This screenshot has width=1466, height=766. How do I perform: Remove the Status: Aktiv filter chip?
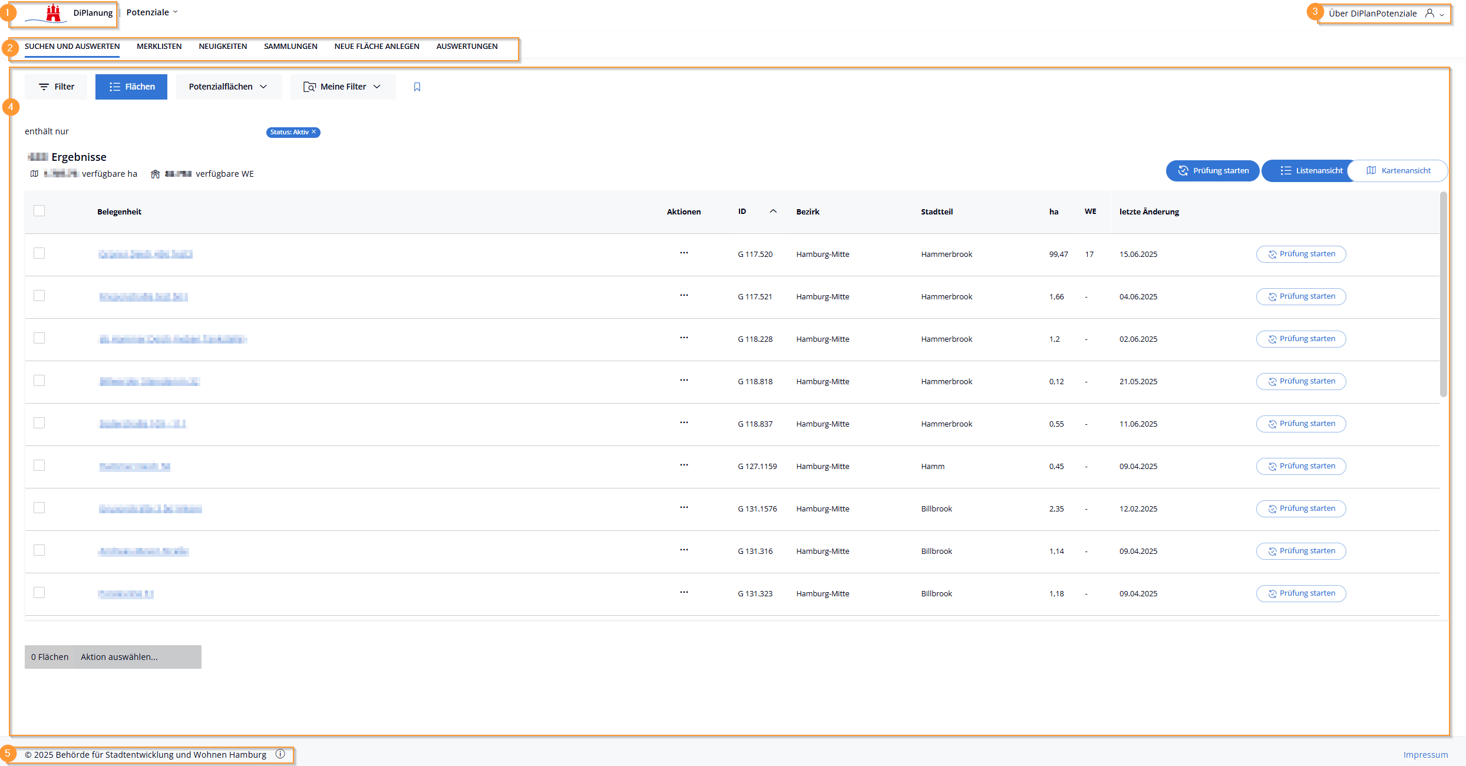(314, 132)
